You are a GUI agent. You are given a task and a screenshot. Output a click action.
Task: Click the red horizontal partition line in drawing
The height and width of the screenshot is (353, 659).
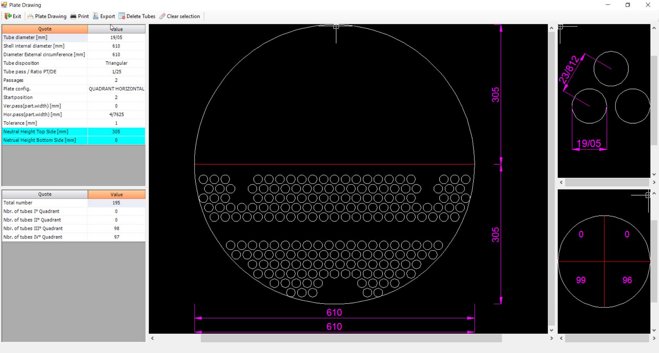coord(334,164)
